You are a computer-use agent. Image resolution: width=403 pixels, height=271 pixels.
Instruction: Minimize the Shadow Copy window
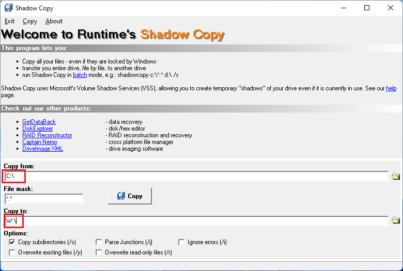click(344, 8)
